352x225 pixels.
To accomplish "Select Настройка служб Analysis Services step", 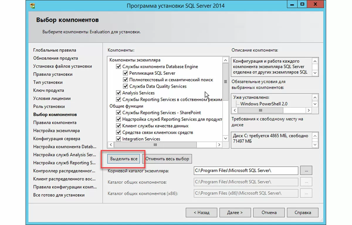I will click(x=65, y=155).
